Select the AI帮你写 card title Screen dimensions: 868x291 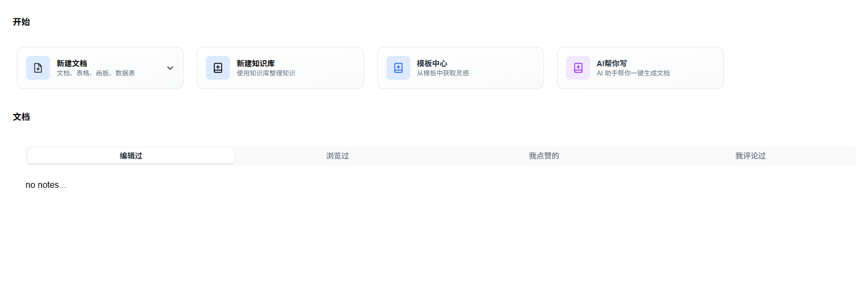coord(611,64)
